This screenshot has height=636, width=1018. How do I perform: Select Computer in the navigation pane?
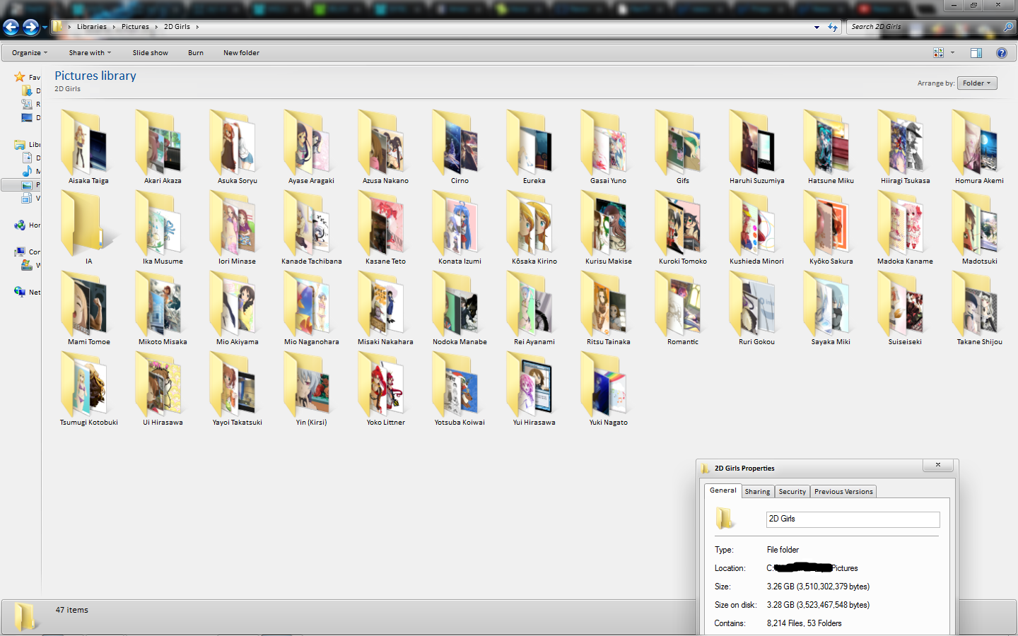tap(28, 252)
